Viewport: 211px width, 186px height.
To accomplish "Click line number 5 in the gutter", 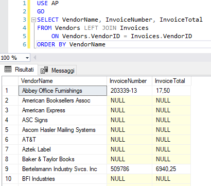I will pyautogui.click(x=24, y=36).
